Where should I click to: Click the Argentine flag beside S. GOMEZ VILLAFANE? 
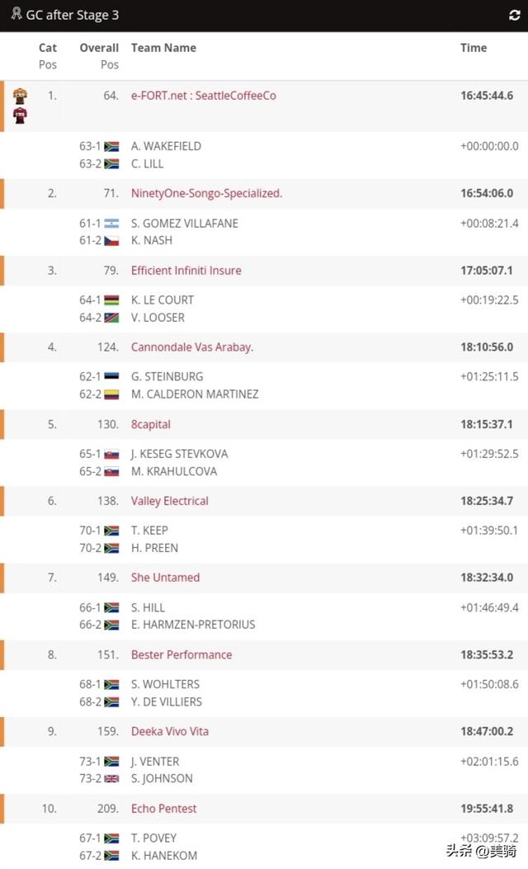(111, 224)
